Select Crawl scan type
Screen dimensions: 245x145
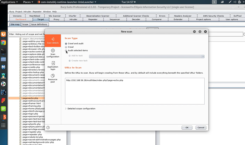click(x=66, y=47)
